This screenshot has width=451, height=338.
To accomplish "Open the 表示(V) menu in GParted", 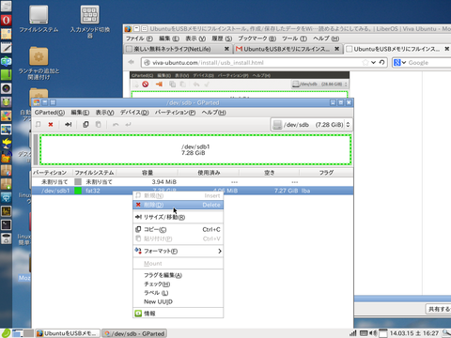I will point(104,113).
